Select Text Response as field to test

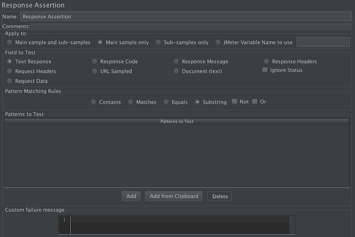coord(9,61)
